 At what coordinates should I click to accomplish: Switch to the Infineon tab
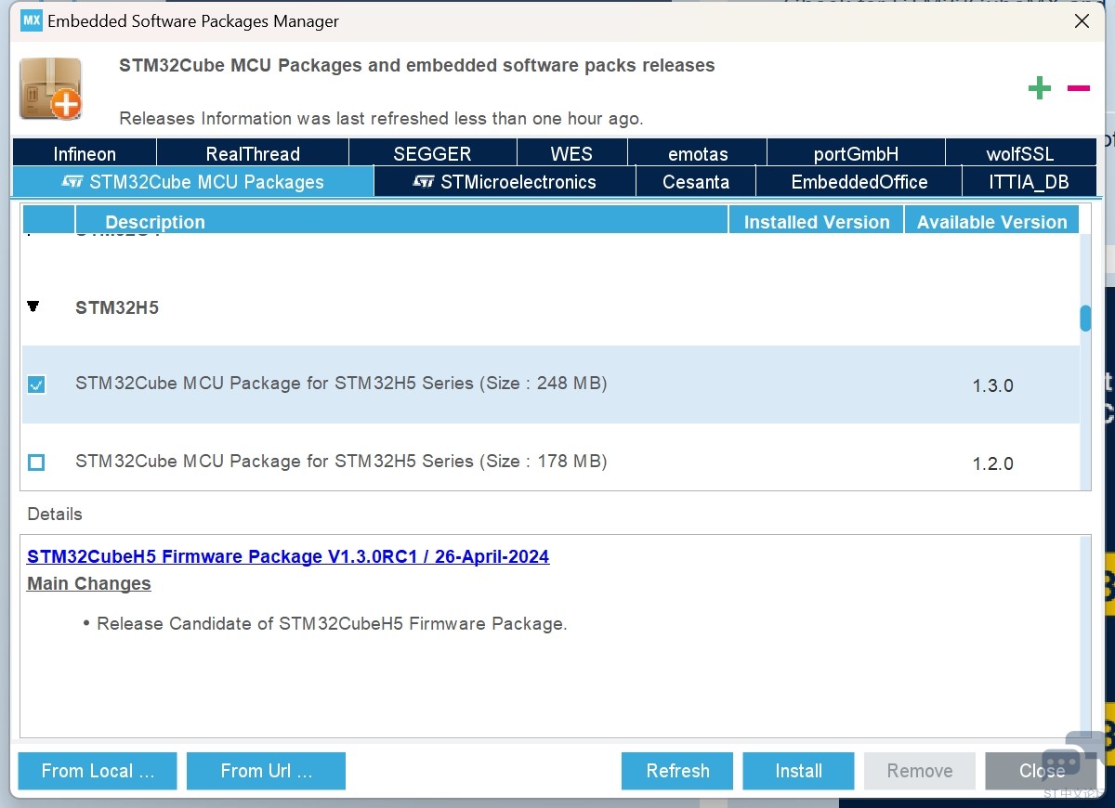[85, 153]
